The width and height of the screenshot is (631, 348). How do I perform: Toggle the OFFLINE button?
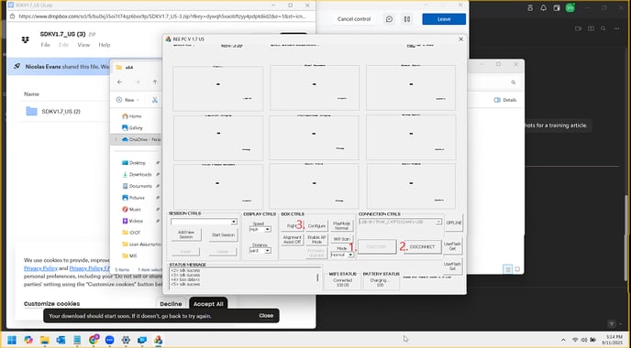[453, 223]
